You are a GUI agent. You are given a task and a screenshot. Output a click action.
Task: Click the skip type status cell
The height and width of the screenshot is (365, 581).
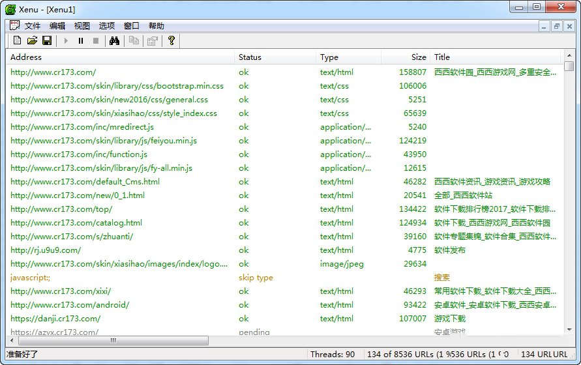256,278
